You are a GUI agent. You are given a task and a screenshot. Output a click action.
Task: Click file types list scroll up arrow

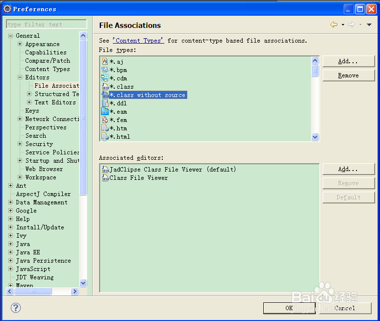click(315, 60)
